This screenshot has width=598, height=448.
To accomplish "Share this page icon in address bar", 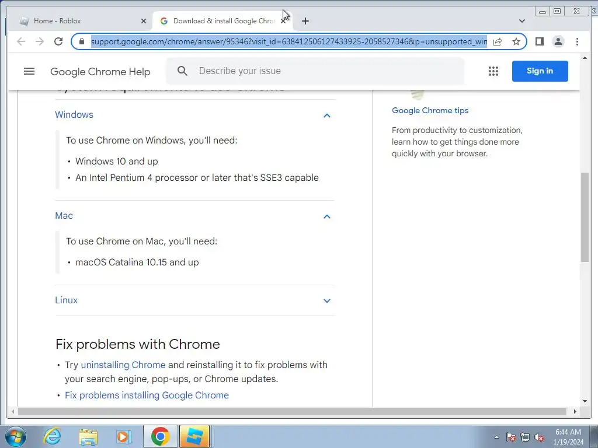I will point(498,41).
